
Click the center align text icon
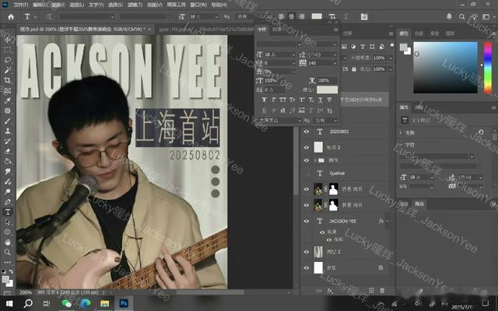click(x=291, y=16)
